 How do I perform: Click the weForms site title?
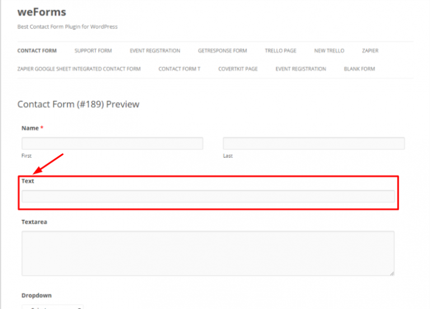[41, 12]
